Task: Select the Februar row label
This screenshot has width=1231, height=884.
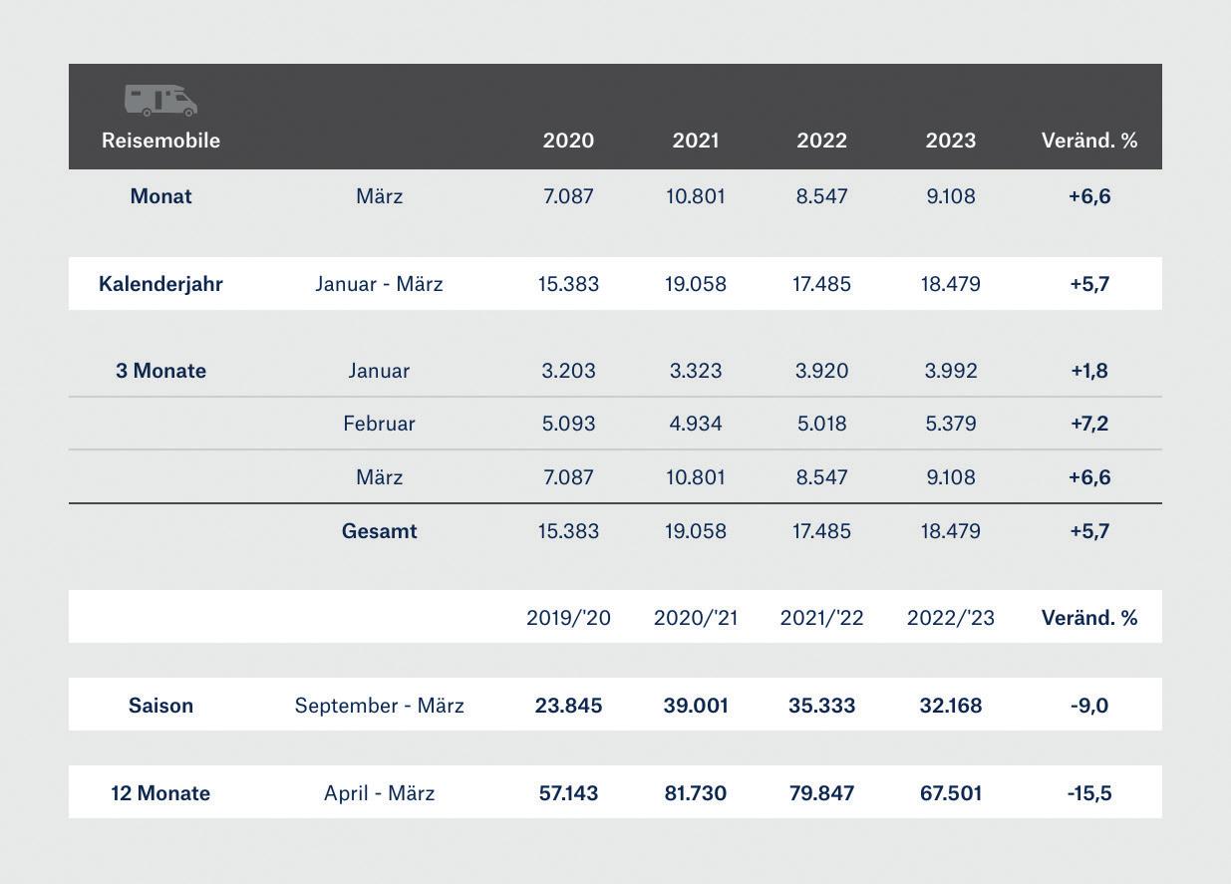Action: pyautogui.click(x=379, y=424)
